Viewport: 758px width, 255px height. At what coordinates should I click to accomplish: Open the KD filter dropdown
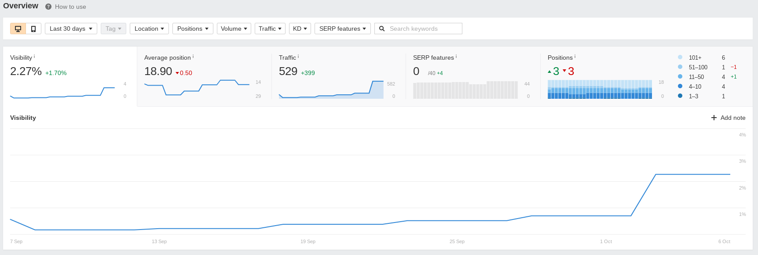tap(300, 29)
